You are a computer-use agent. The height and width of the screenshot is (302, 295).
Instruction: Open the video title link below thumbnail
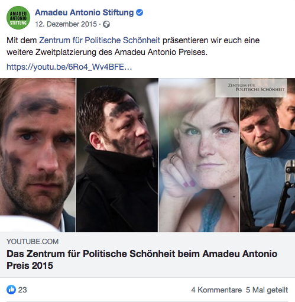[x=142, y=259]
